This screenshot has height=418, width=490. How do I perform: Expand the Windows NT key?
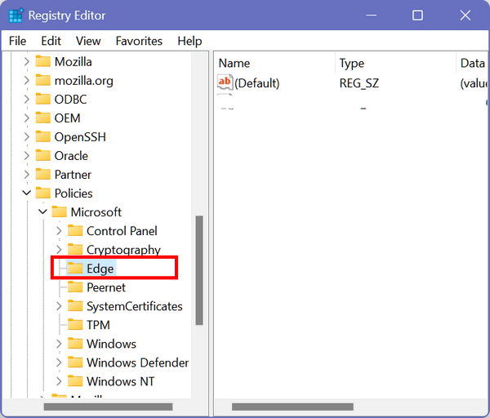pos(59,381)
